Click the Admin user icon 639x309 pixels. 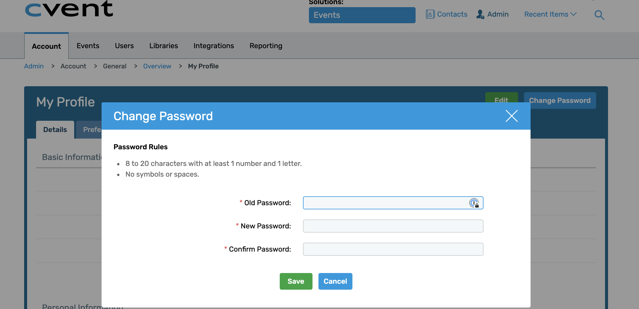[480, 14]
